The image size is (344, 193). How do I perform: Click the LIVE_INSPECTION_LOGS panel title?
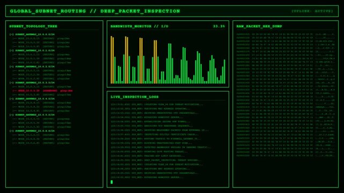[135, 97]
